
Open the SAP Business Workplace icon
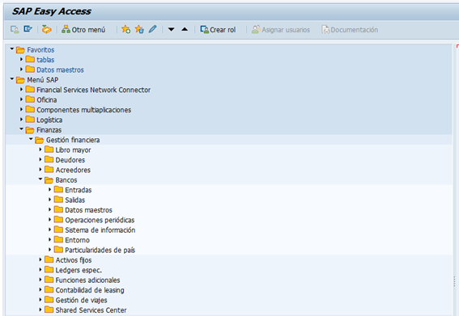[46, 29]
